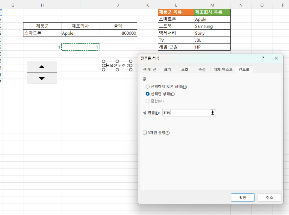Select the dashed-border cell containing 1
The height and width of the screenshot is (215, 289).
click(80, 47)
